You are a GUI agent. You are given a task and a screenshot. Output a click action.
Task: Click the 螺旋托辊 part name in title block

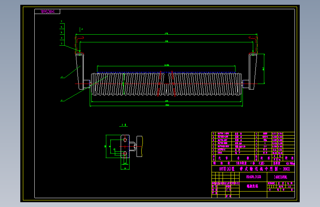(252, 186)
